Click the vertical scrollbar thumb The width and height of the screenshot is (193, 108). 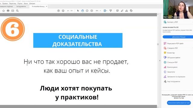(x=158, y=44)
